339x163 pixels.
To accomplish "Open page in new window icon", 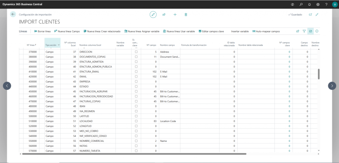I will (310, 15).
